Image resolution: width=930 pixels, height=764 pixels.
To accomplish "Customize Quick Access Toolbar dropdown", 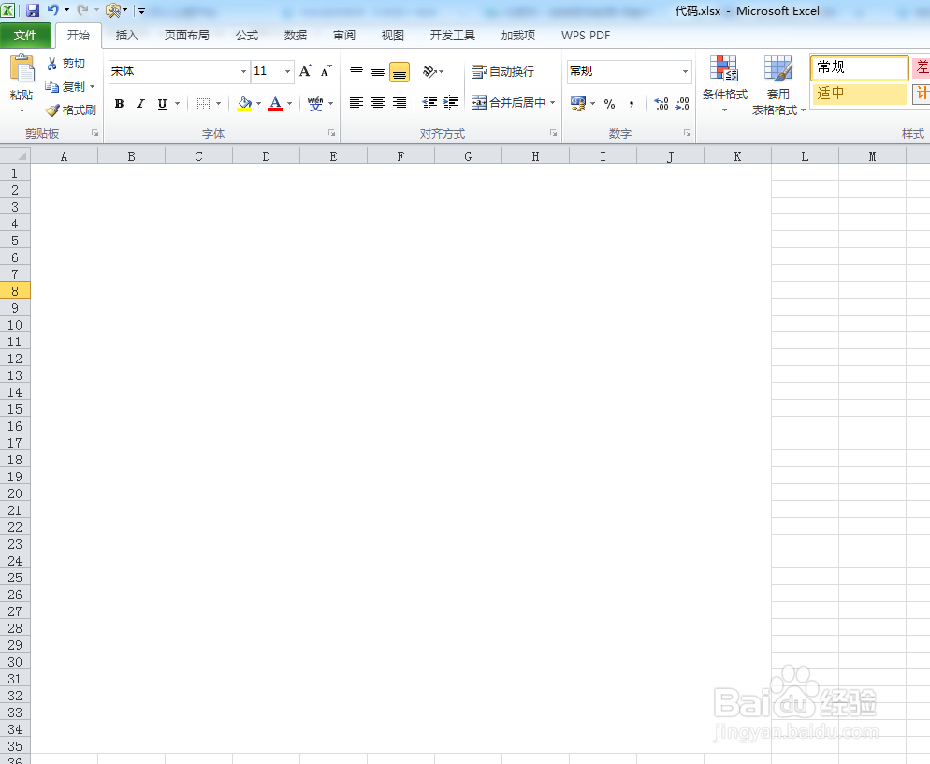I will (142, 10).
